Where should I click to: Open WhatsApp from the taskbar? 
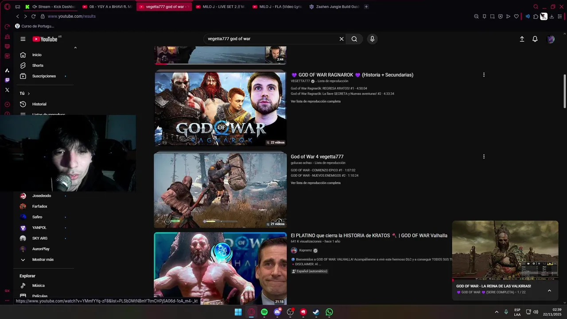click(x=329, y=312)
